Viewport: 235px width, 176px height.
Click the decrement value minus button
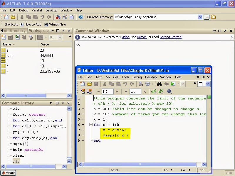[98, 92]
